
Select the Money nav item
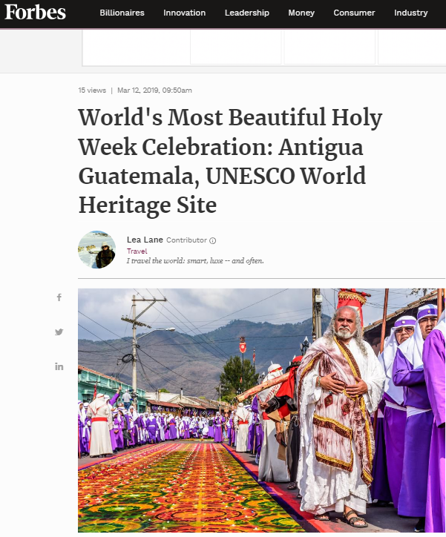click(301, 13)
